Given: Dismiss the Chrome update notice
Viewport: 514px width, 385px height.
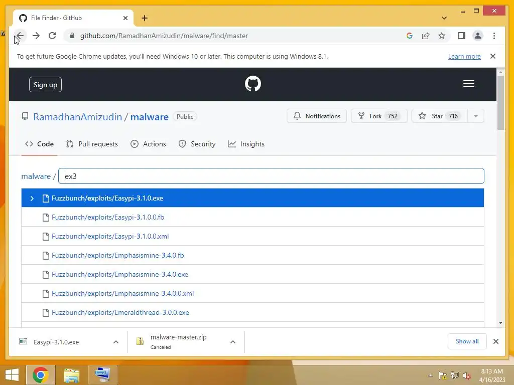Looking at the screenshot, I should (x=493, y=56).
